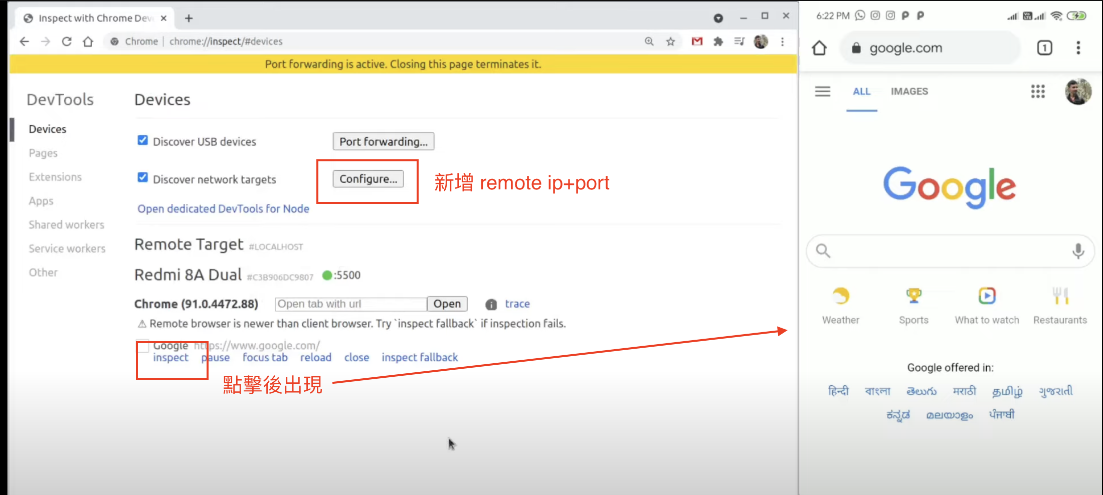Check the checkbox beside the Google tab entry
The height and width of the screenshot is (495, 1103).
(142, 346)
